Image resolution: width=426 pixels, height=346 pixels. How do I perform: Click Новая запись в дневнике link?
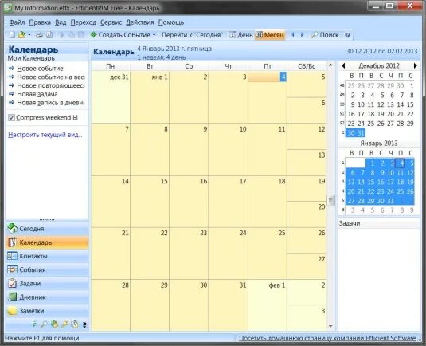click(x=51, y=103)
